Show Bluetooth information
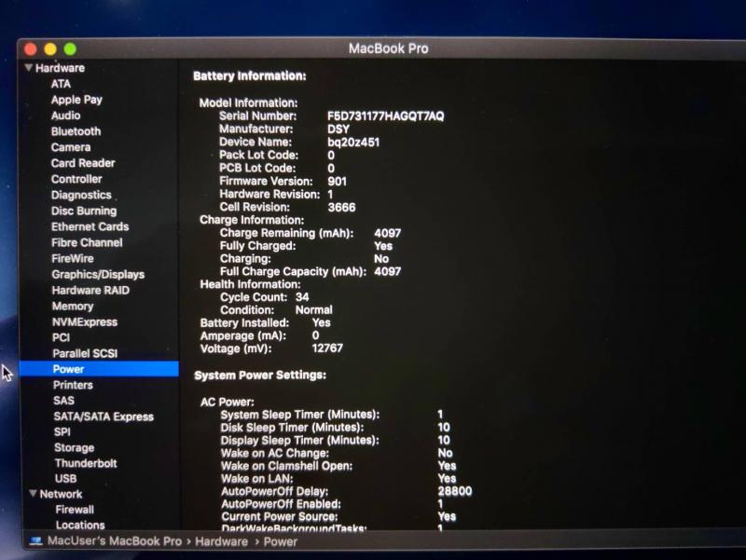Viewport: 746px width, 560px height. [x=76, y=131]
